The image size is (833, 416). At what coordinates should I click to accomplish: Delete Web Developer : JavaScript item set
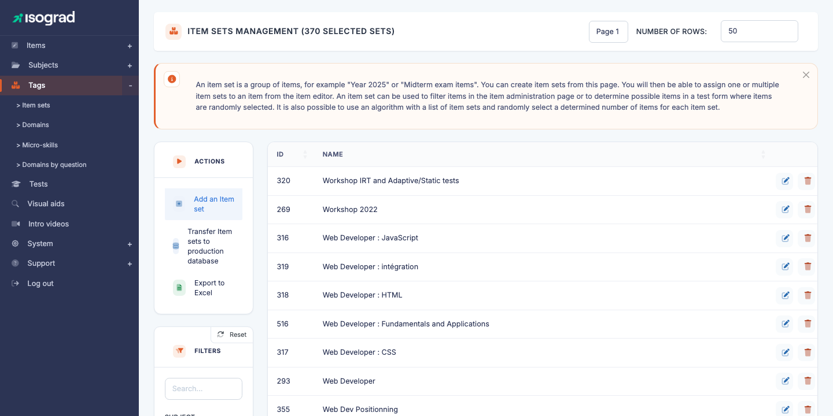coord(808,237)
